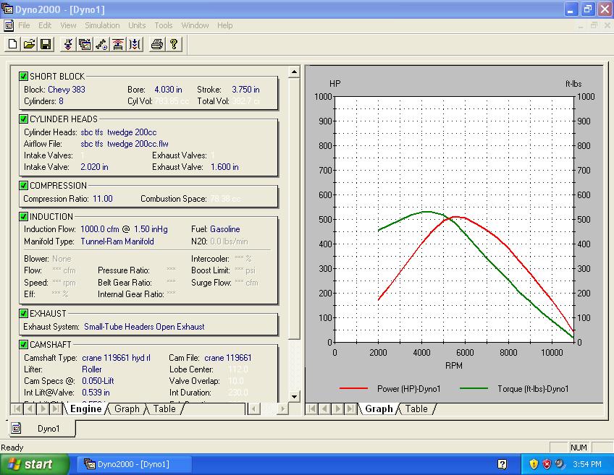
Task: Click the Windows Start button
Action: 35,464
